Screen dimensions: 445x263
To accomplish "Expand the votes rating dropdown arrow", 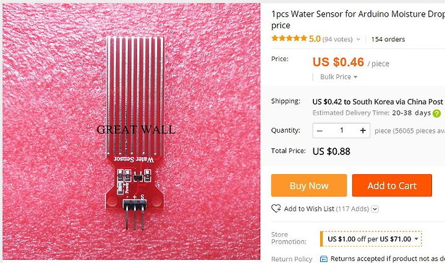I will [x=358, y=40].
